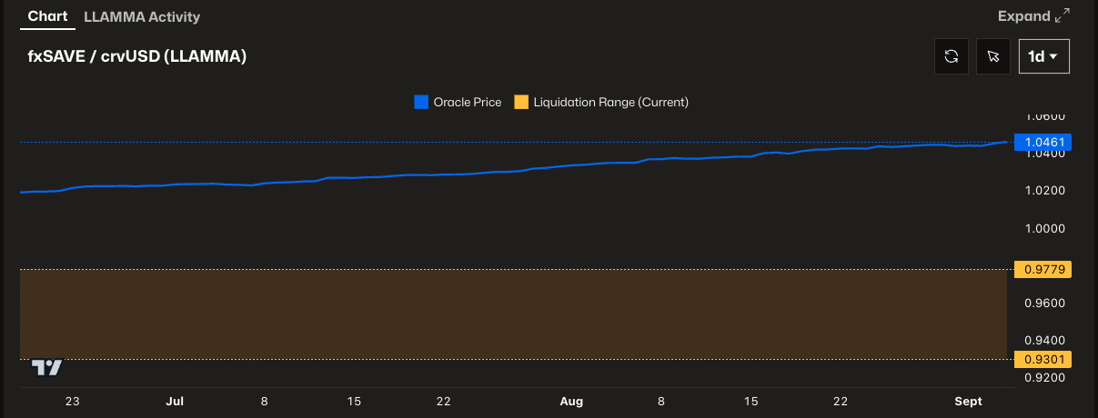Click the Expand text button
1098x418 pixels.
(1023, 16)
